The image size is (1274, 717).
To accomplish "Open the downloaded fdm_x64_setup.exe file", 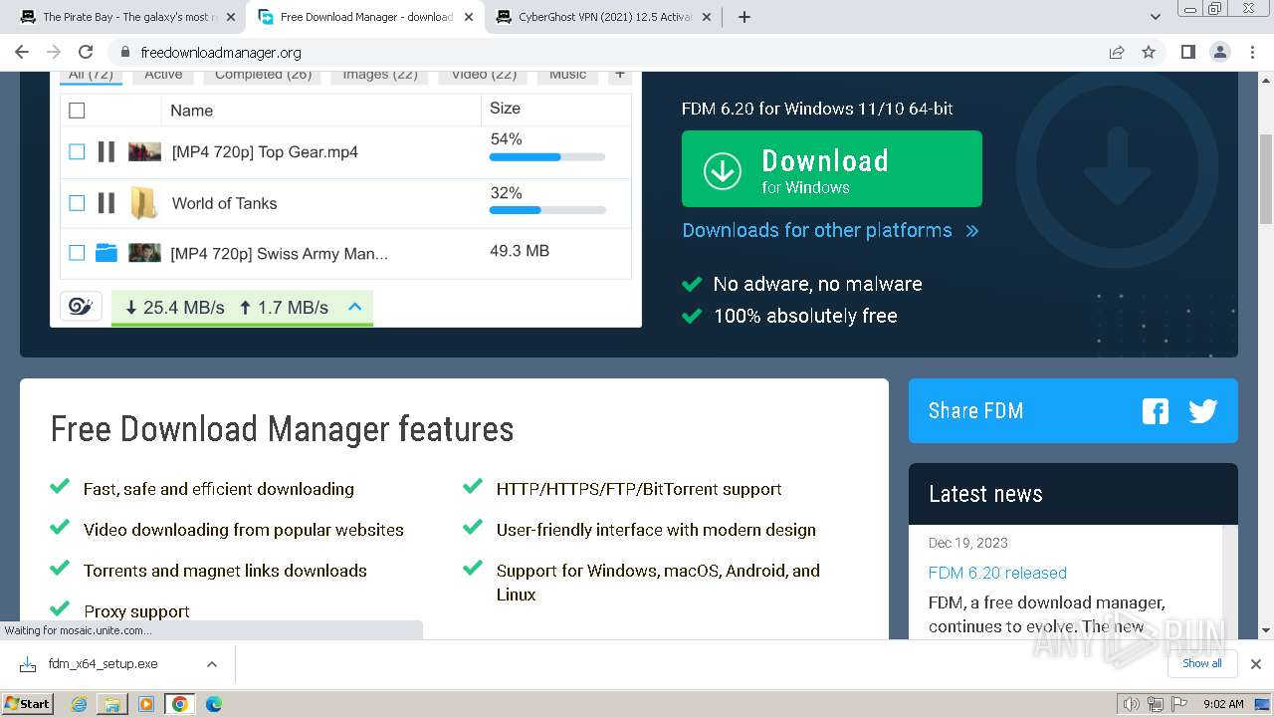I will coord(103,664).
